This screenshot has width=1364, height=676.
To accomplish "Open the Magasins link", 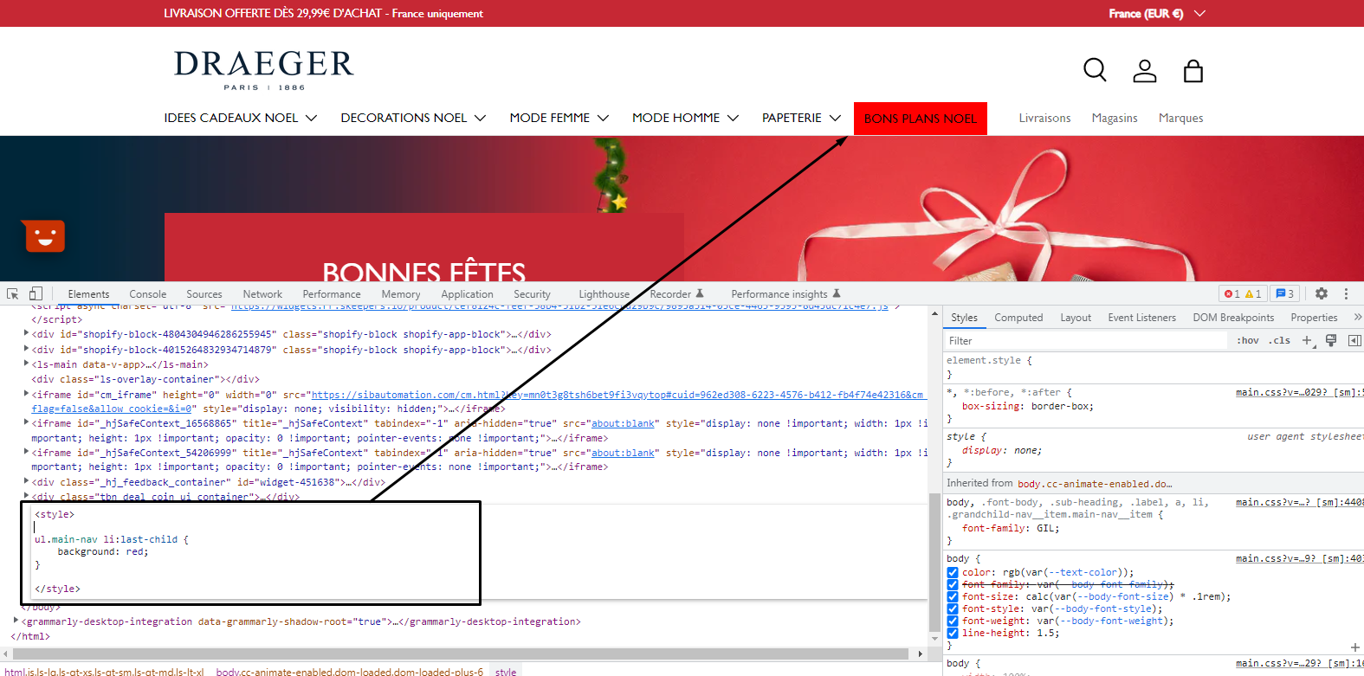I will pyautogui.click(x=1115, y=118).
